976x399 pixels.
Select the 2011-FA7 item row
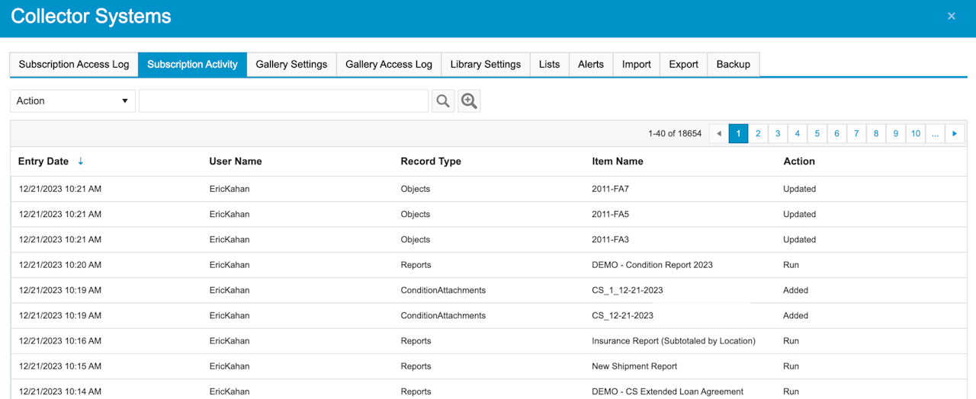click(608, 189)
